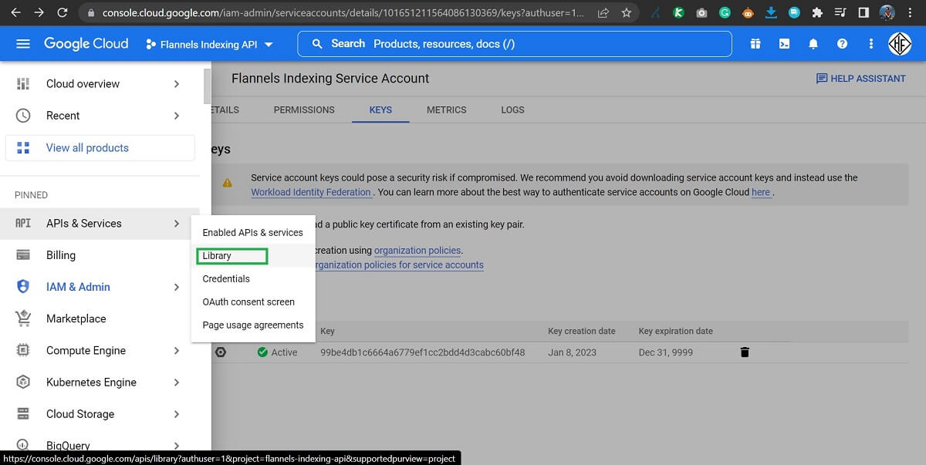Screen dimensions: 926x465
Task: Open the notifications bell
Action: tap(813, 44)
